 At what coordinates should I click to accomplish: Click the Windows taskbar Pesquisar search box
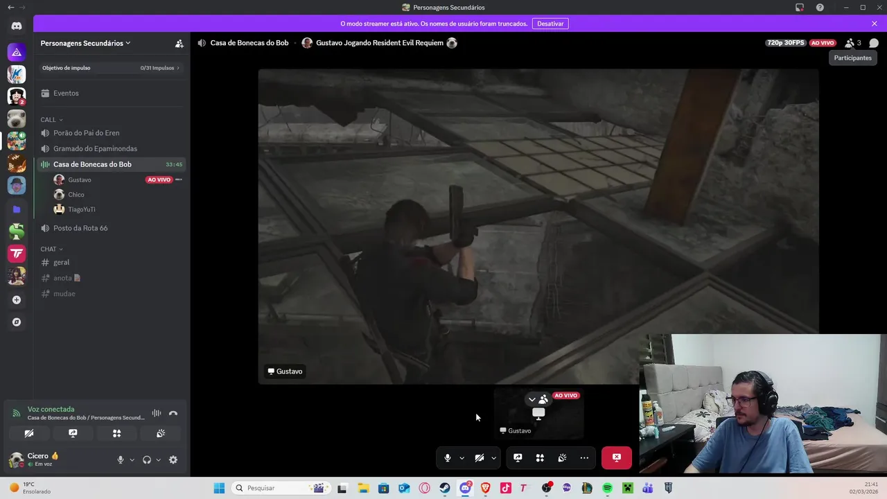click(x=281, y=488)
